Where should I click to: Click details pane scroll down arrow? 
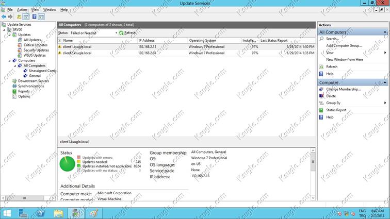pyautogui.click(x=313, y=198)
